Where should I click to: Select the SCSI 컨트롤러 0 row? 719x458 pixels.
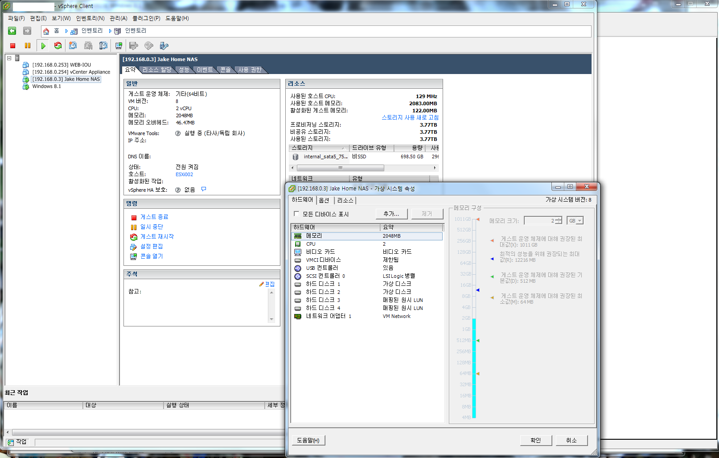point(367,276)
